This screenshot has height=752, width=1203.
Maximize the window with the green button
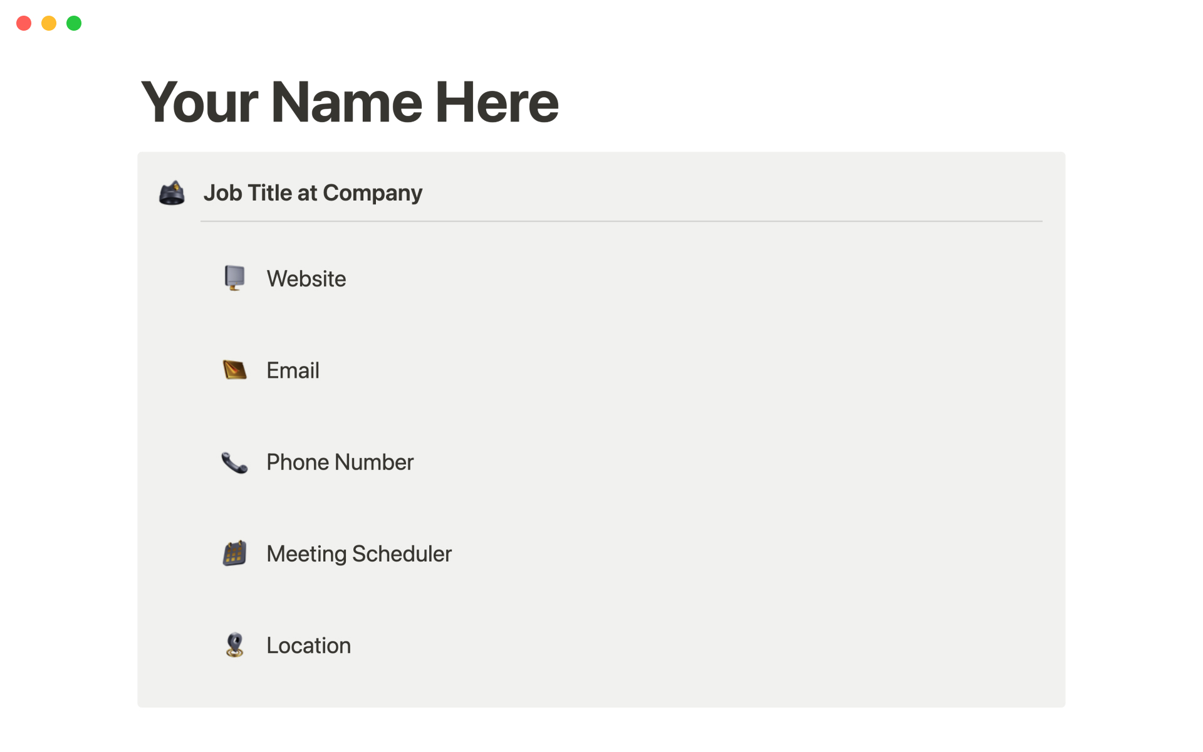pyautogui.click(x=74, y=23)
